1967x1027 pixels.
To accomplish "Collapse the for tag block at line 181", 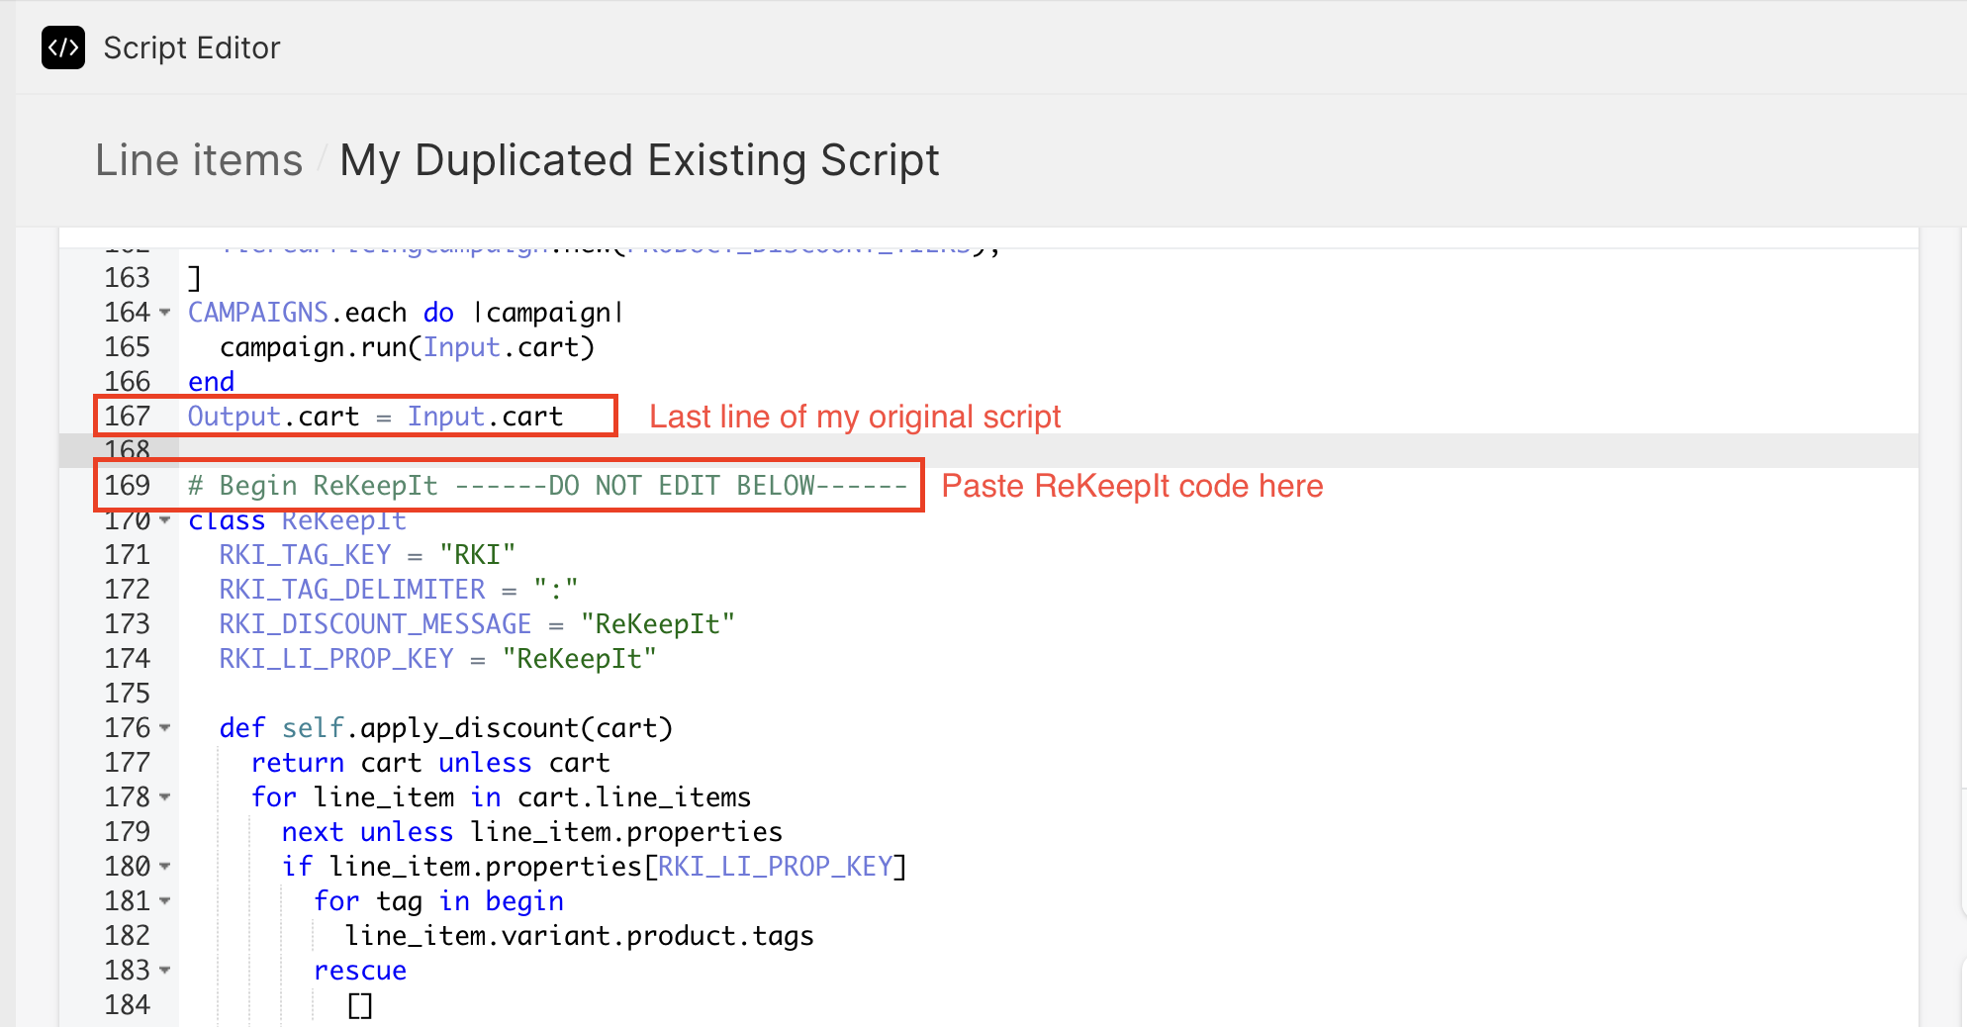I will point(165,901).
